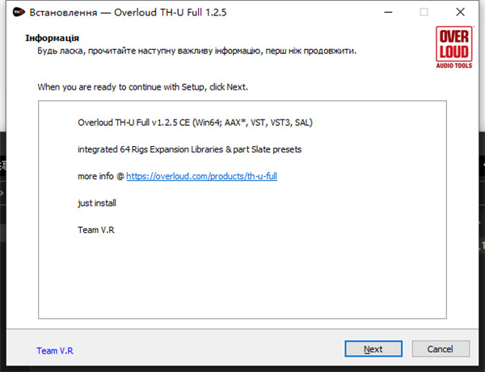Click the installer title bar text

(128, 12)
